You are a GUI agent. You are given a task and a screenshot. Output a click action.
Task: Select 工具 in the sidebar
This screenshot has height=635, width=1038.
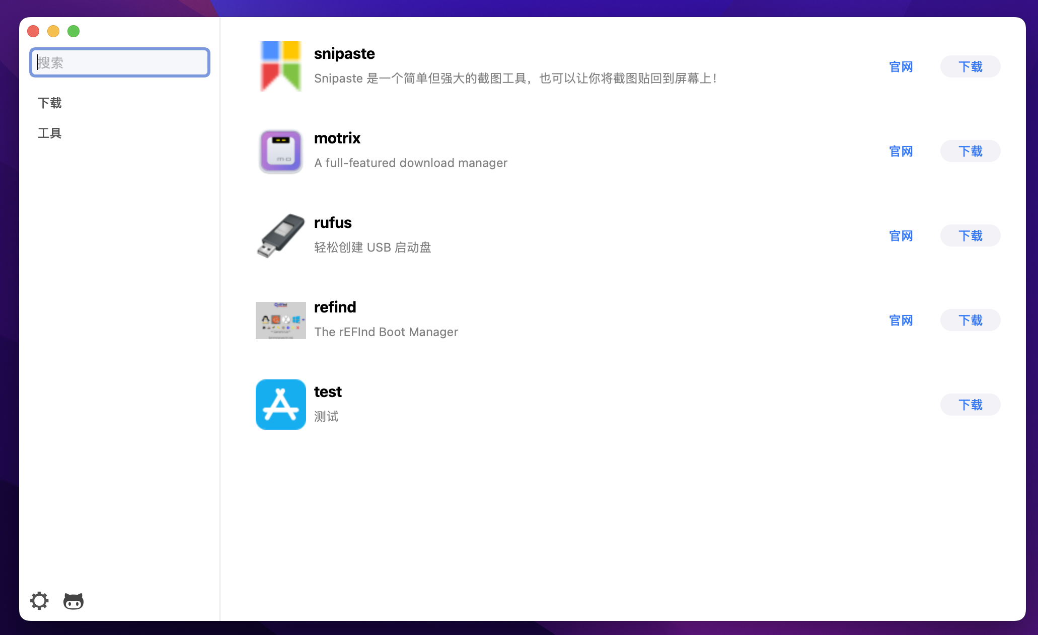click(x=49, y=133)
